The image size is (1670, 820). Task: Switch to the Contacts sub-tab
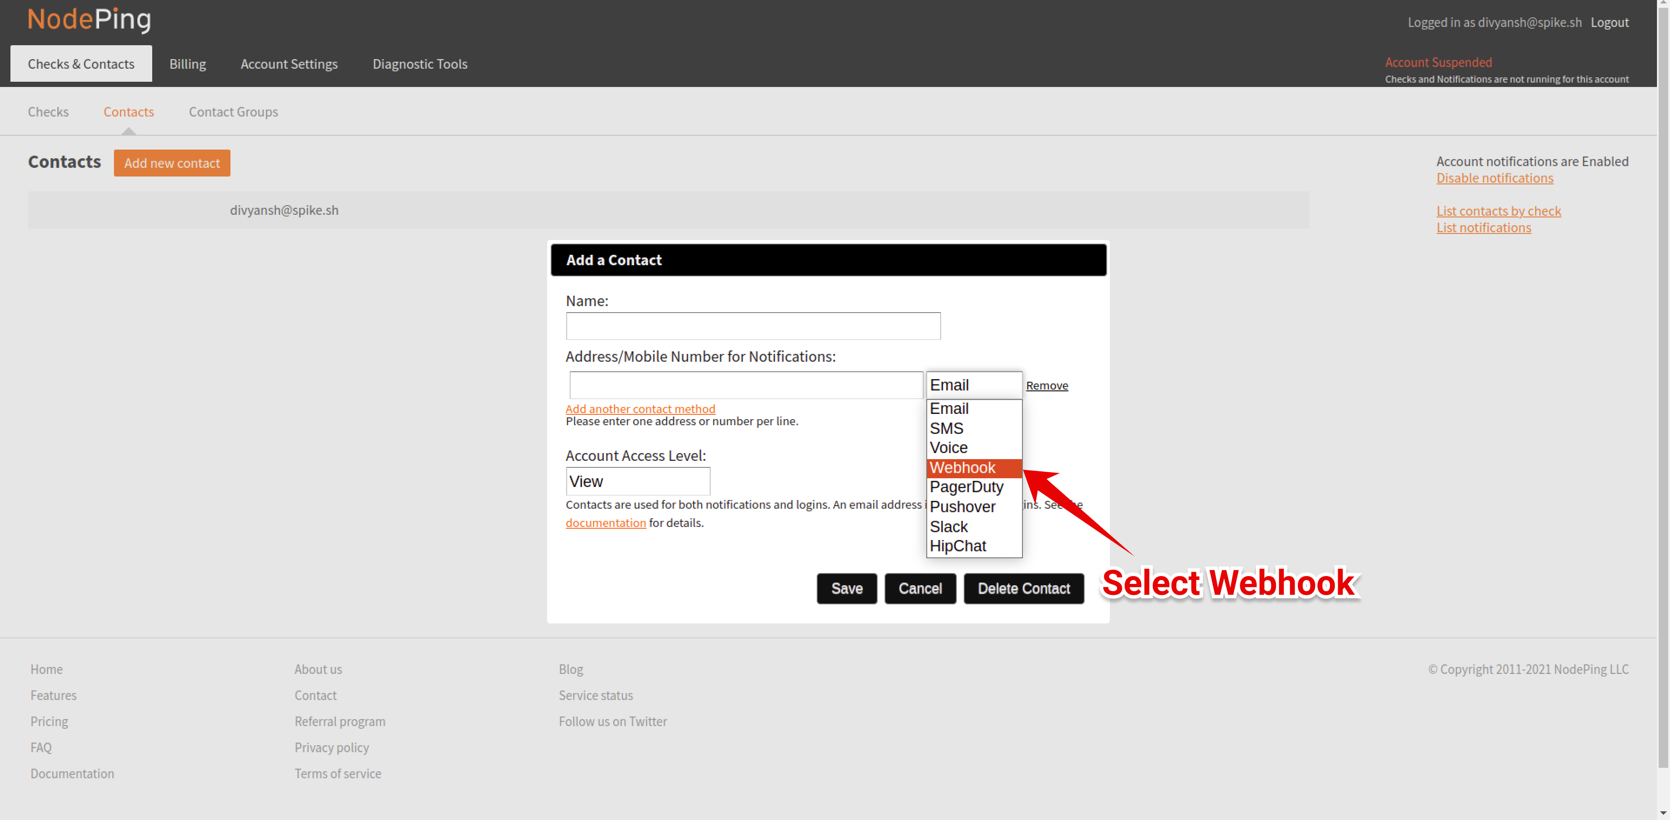[128, 111]
